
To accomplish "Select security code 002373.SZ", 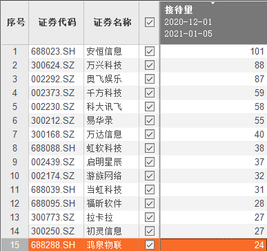I will [x=53, y=93].
